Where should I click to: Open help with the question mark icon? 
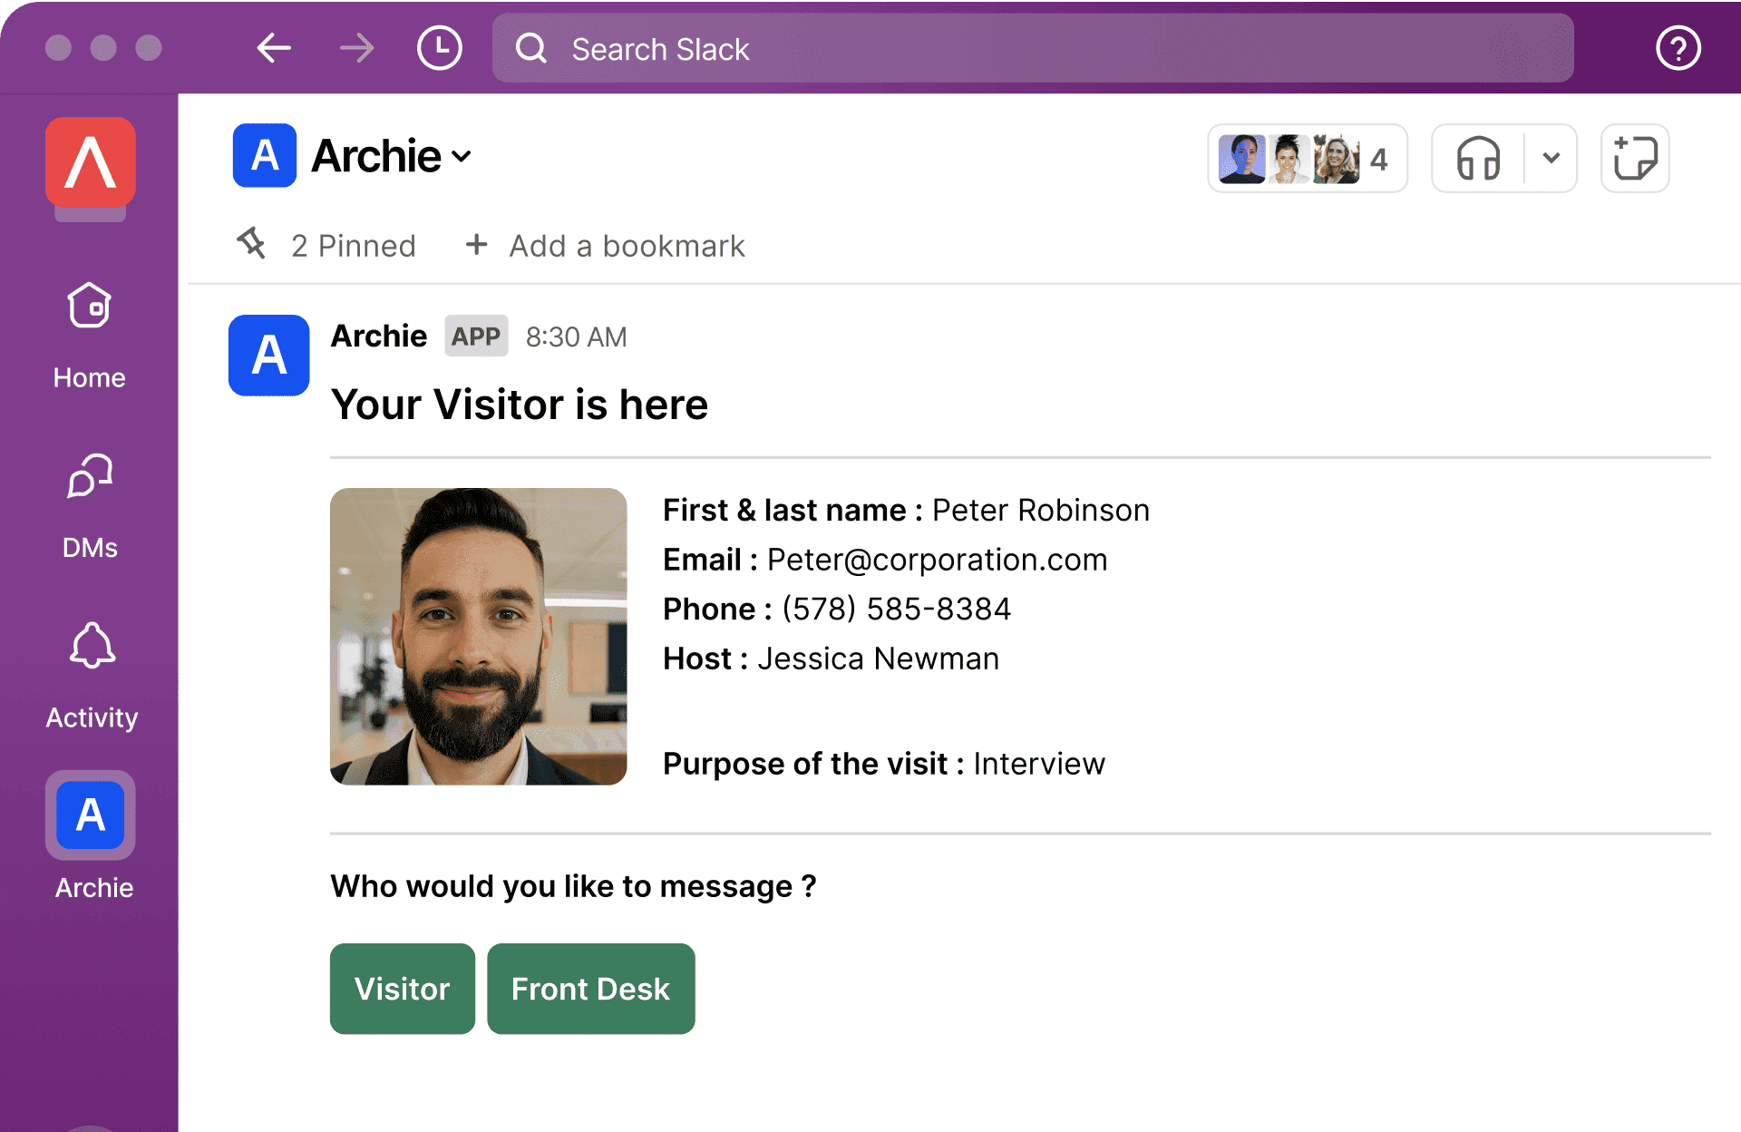(x=1677, y=48)
